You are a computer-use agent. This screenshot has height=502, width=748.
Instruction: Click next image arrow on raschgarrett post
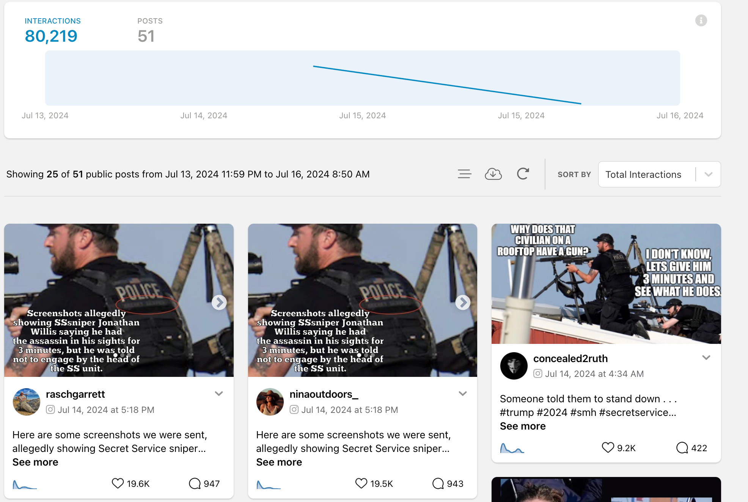tap(219, 302)
